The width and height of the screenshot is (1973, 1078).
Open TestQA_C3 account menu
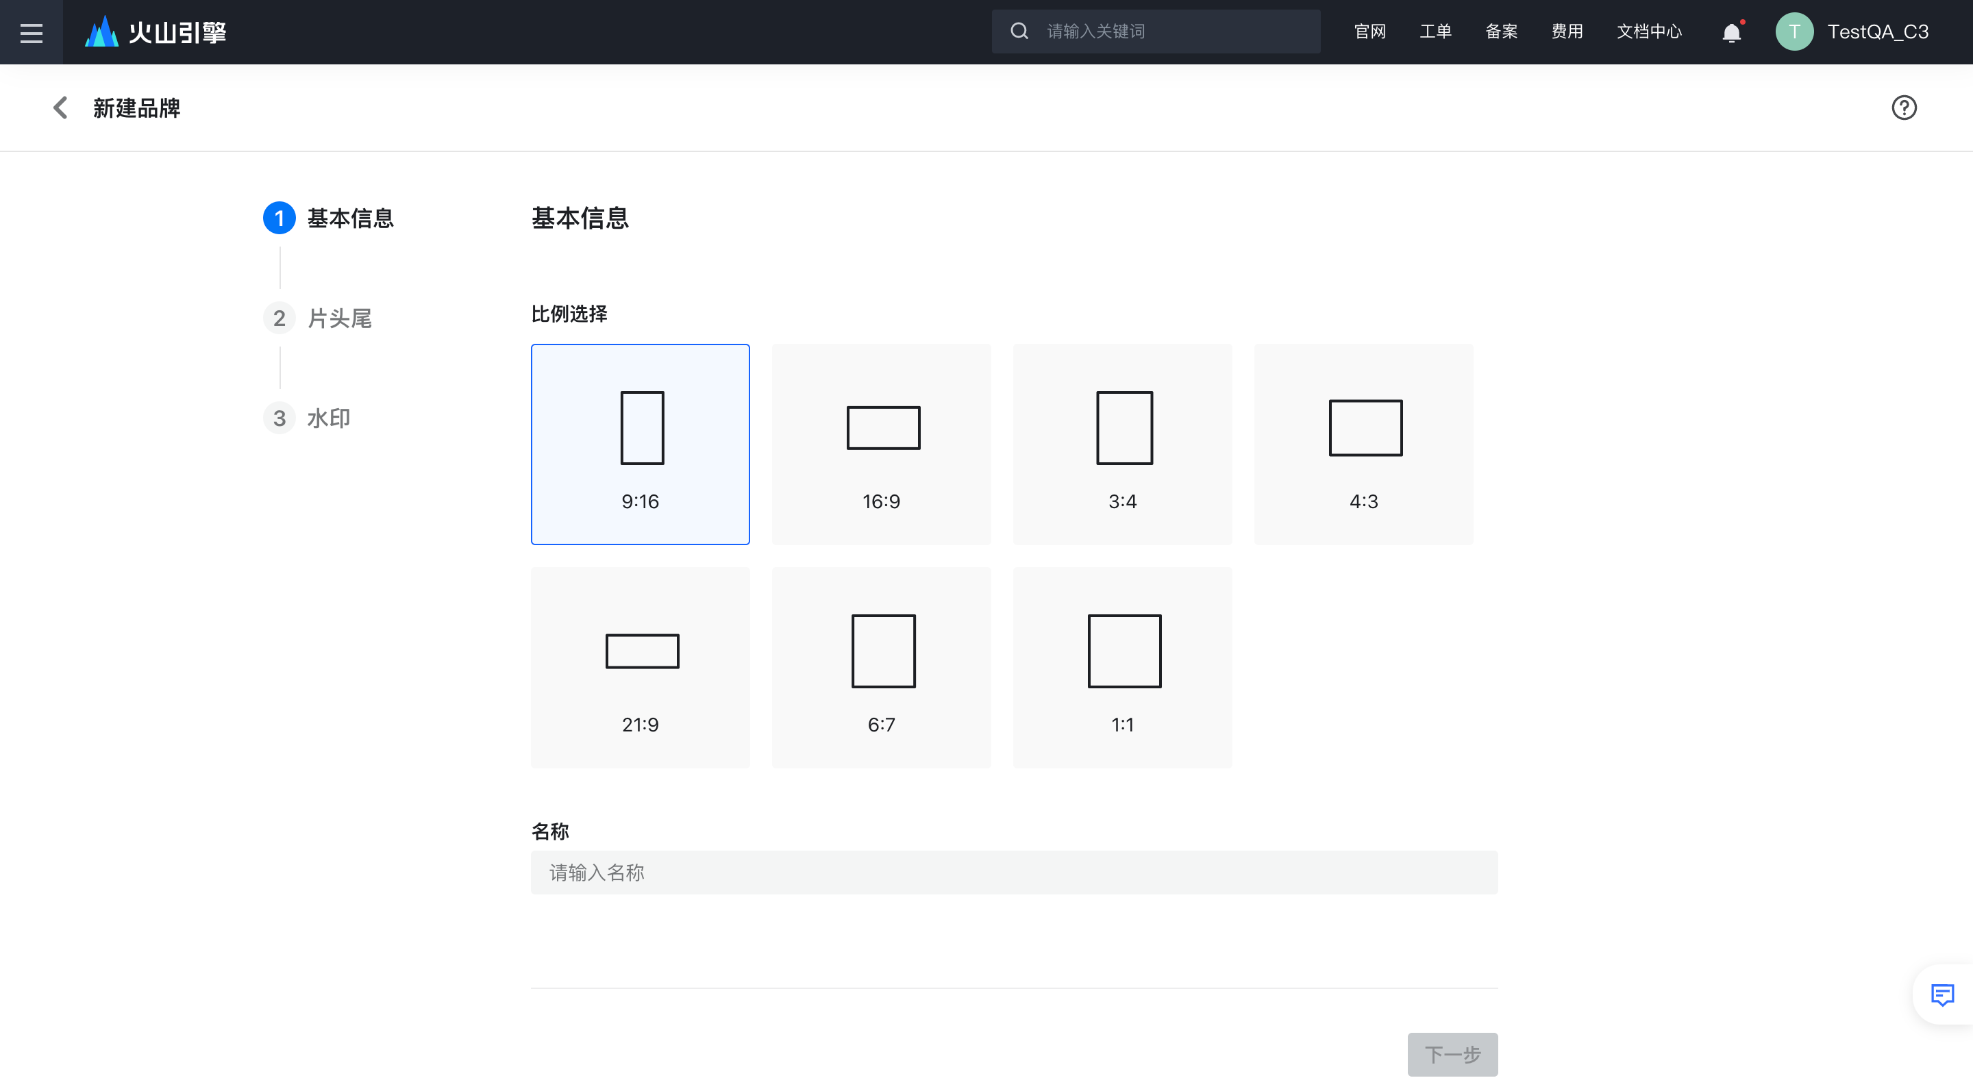(x=1878, y=32)
